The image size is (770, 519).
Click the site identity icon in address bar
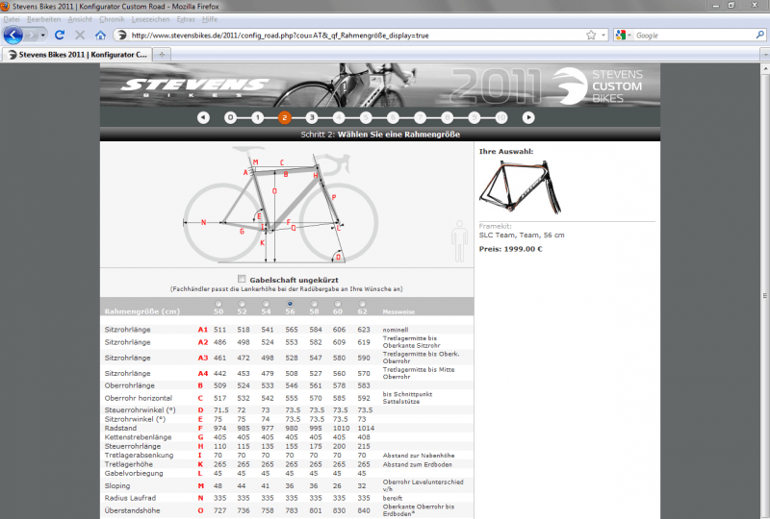pos(122,36)
